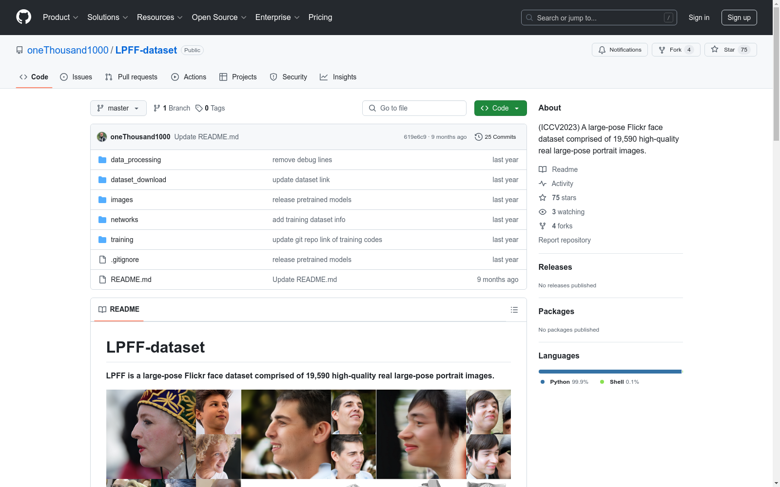Open 'update git repo link of training codes' commit
Screen dimensions: 780x487
(327, 240)
